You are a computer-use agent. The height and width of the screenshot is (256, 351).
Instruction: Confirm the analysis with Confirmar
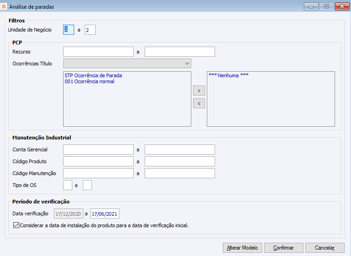[x=284, y=248]
